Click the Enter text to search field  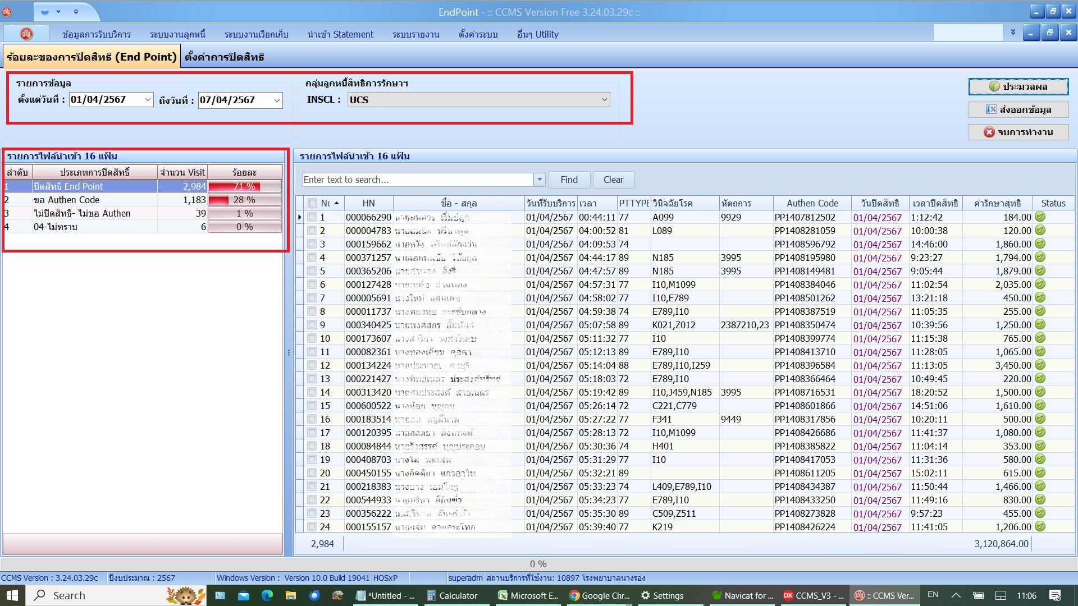pyautogui.click(x=418, y=180)
